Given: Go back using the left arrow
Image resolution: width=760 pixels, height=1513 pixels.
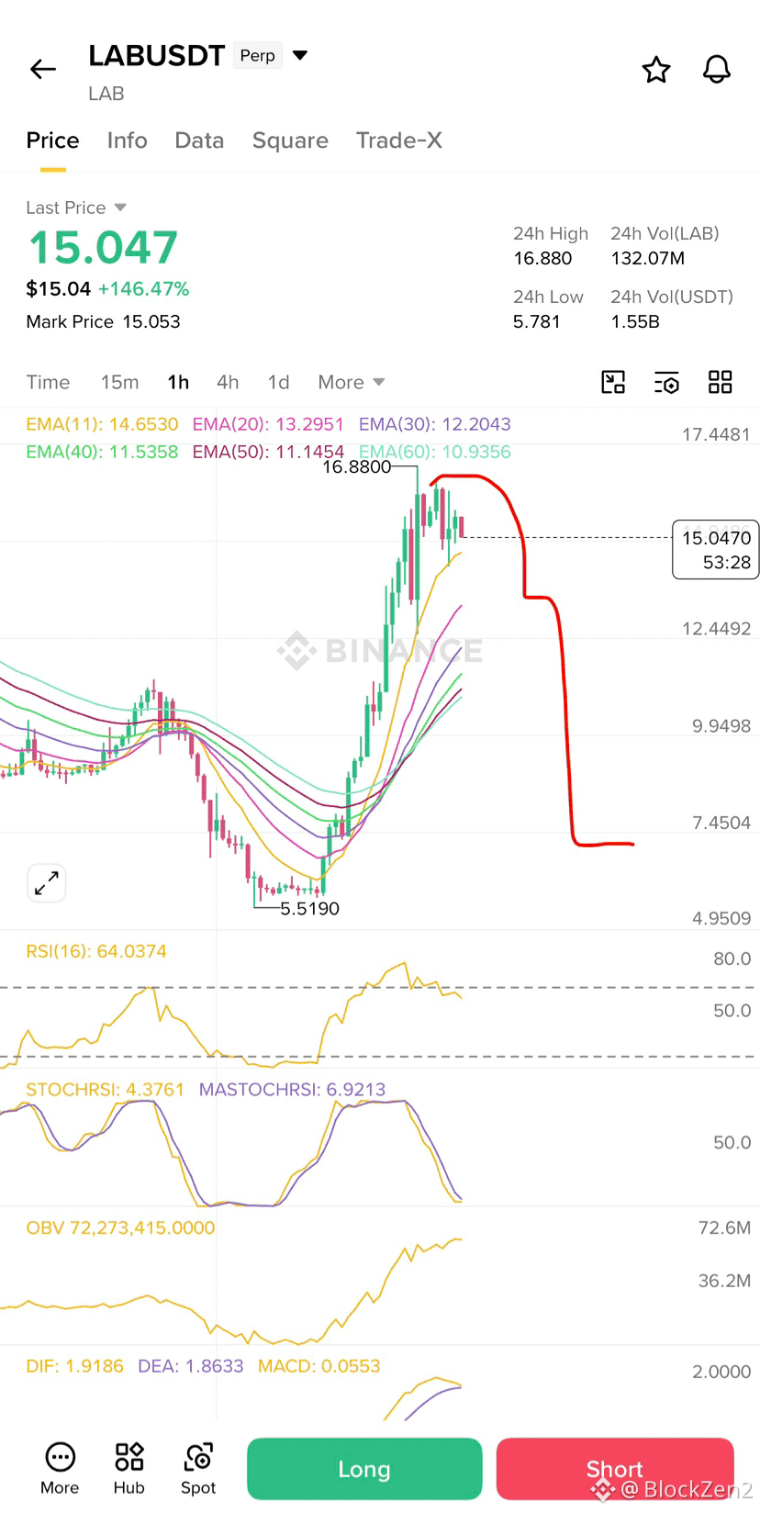Looking at the screenshot, I should [x=43, y=69].
